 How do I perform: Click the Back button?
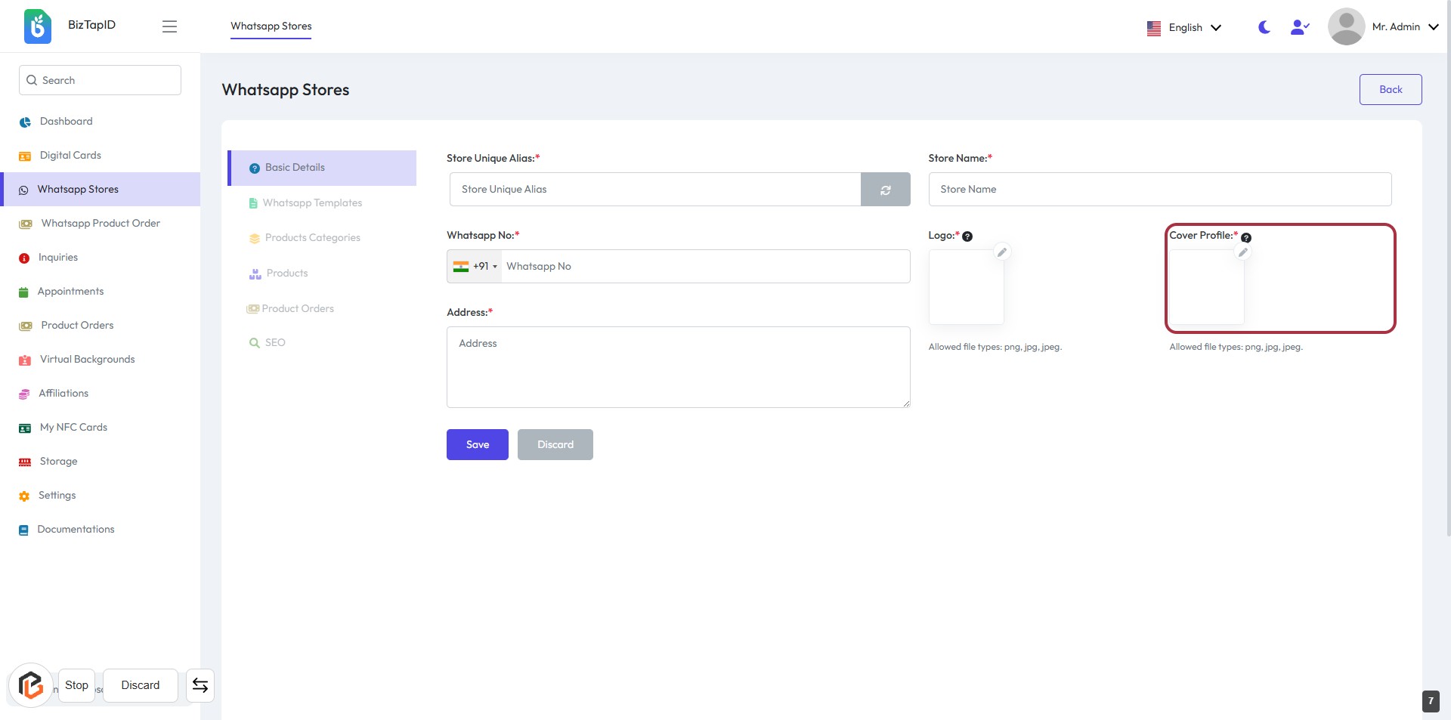point(1390,90)
